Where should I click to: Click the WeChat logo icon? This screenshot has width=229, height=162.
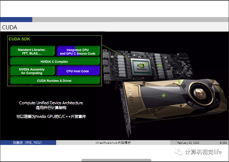(178, 152)
